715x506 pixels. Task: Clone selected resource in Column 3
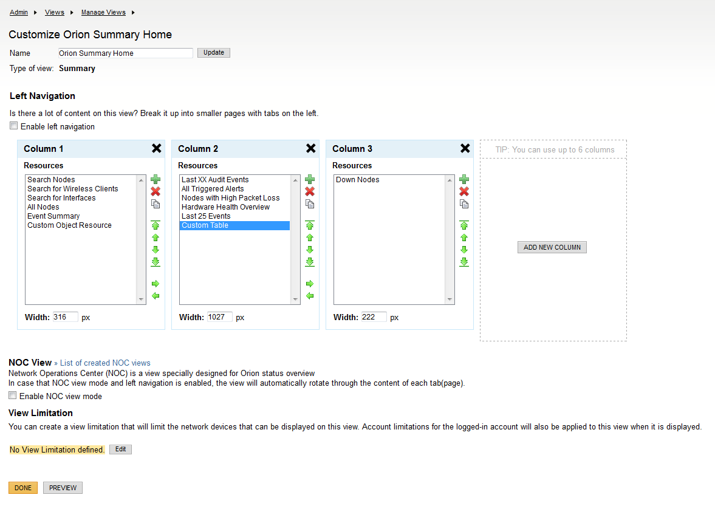click(464, 203)
